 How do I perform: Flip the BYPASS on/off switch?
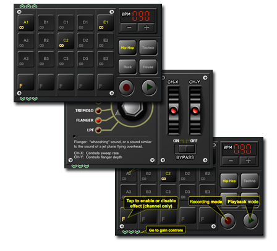point(185,149)
